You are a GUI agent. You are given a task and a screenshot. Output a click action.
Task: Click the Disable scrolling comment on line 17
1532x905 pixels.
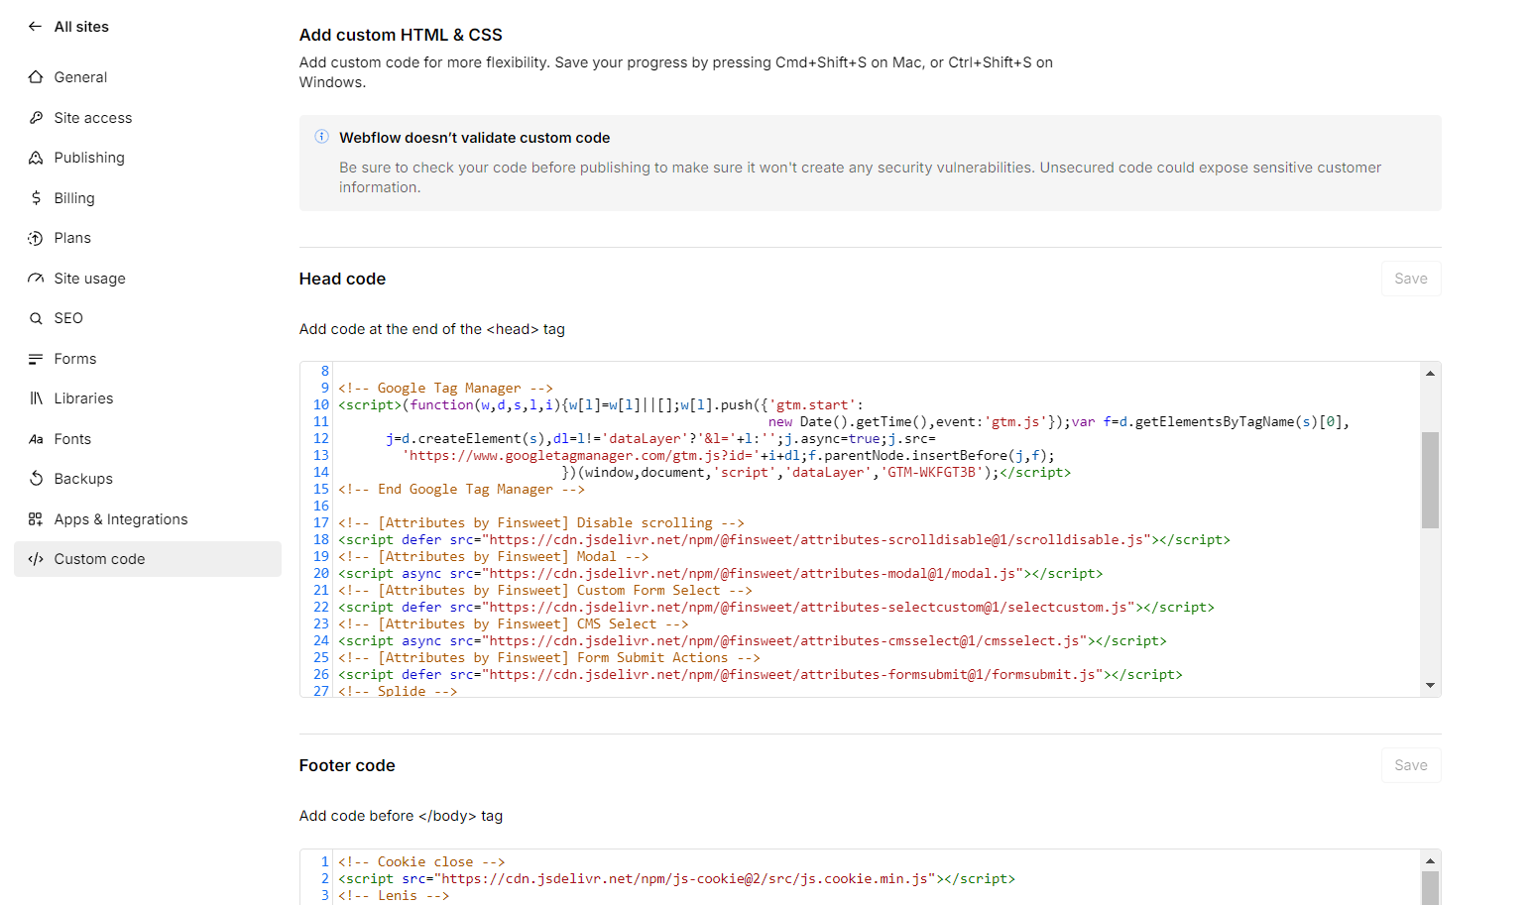tap(540, 523)
